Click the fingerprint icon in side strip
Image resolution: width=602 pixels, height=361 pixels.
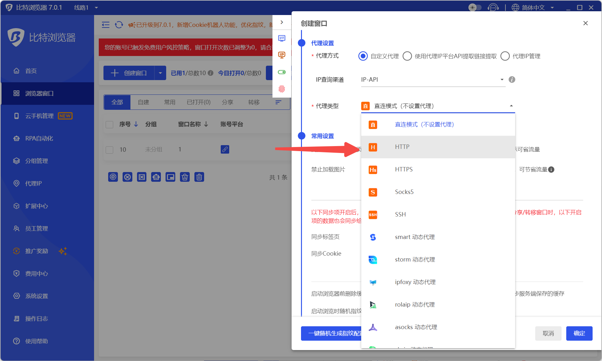pos(282,89)
